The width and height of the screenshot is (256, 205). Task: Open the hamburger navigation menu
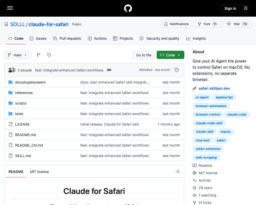(10, 8)
